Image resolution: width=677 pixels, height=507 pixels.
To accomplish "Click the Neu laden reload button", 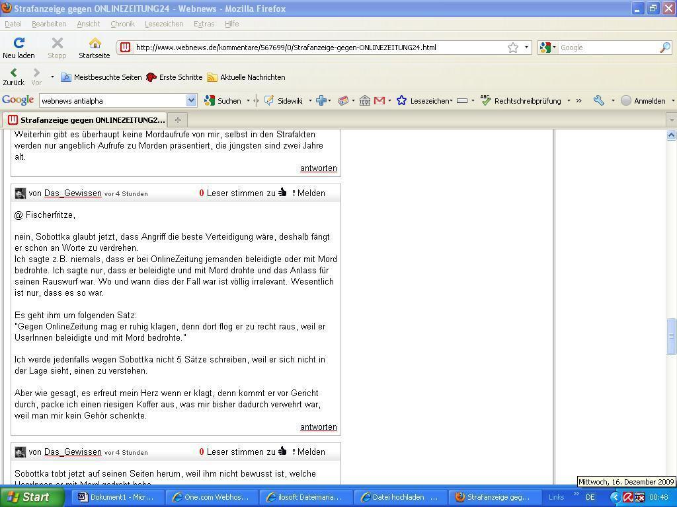I will (19, 48).
